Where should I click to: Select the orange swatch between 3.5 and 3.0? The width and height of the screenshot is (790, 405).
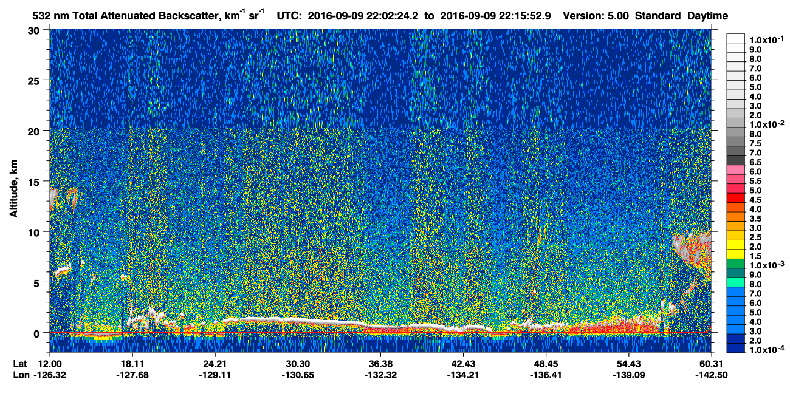coord(735,226)
